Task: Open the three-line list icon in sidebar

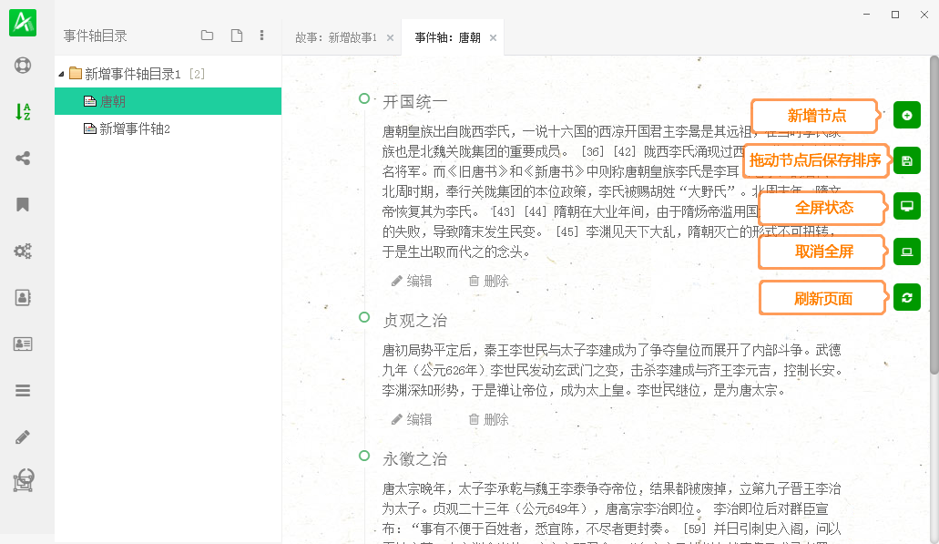Action: pyautogui.click(x=23, y=391)
